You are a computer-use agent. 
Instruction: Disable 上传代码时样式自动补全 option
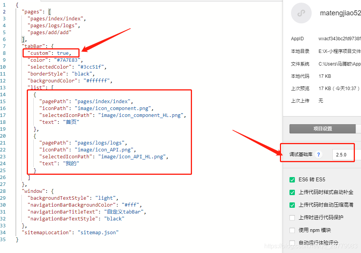(293, 192)
